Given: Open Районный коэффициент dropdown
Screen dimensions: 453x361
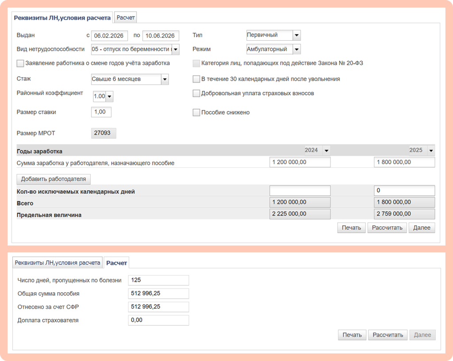Looking at the screenshot, I should click(x=109, y=96).
